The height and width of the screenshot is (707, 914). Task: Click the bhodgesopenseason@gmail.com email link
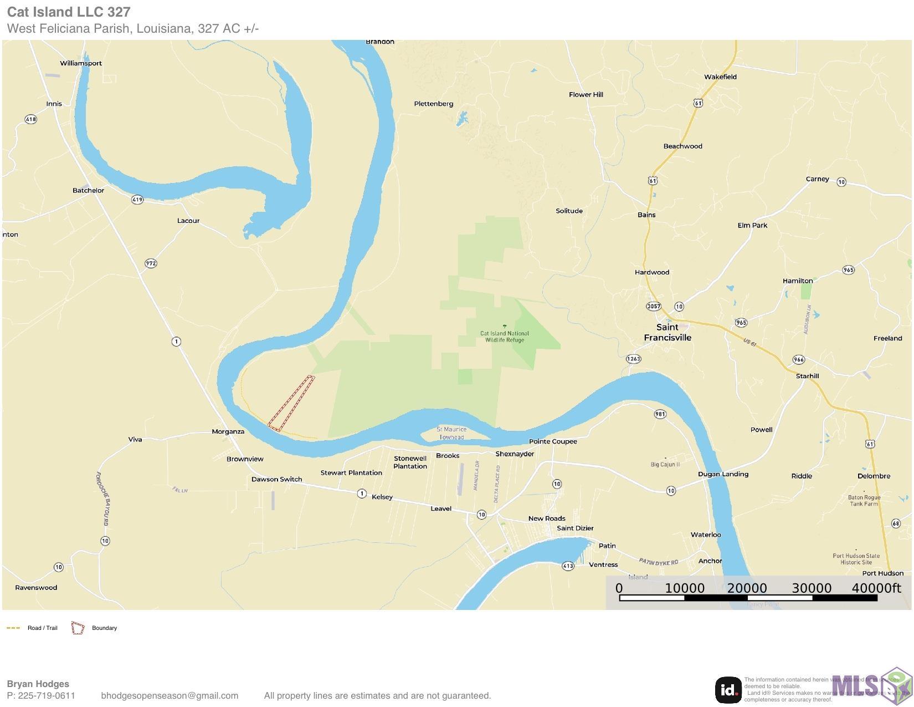pyautogui.click(x=170, y=695)
